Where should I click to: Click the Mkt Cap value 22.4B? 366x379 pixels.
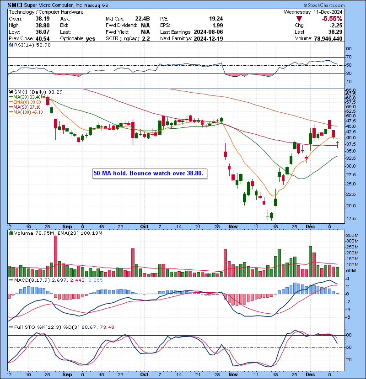click(142, 19)
